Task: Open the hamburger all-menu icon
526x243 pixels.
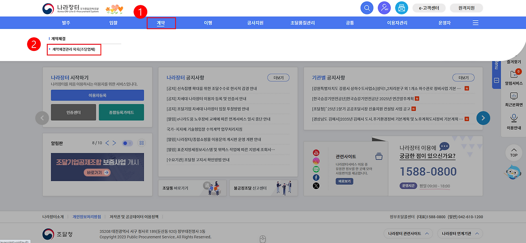Action: 475,23
